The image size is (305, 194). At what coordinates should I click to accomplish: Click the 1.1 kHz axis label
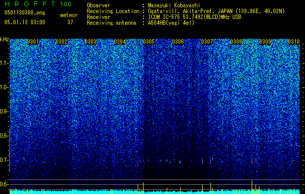(4, 63)
